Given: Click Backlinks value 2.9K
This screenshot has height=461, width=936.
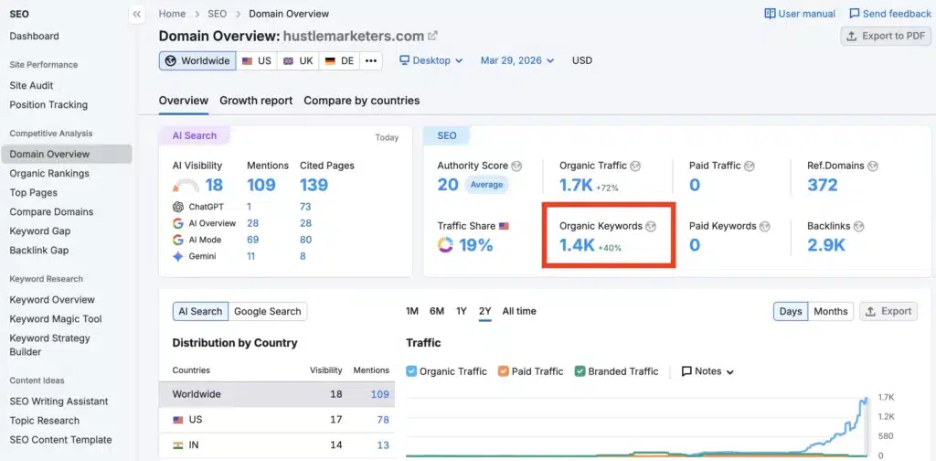Looking at the screenshot, I should click(x=826, y=245).
